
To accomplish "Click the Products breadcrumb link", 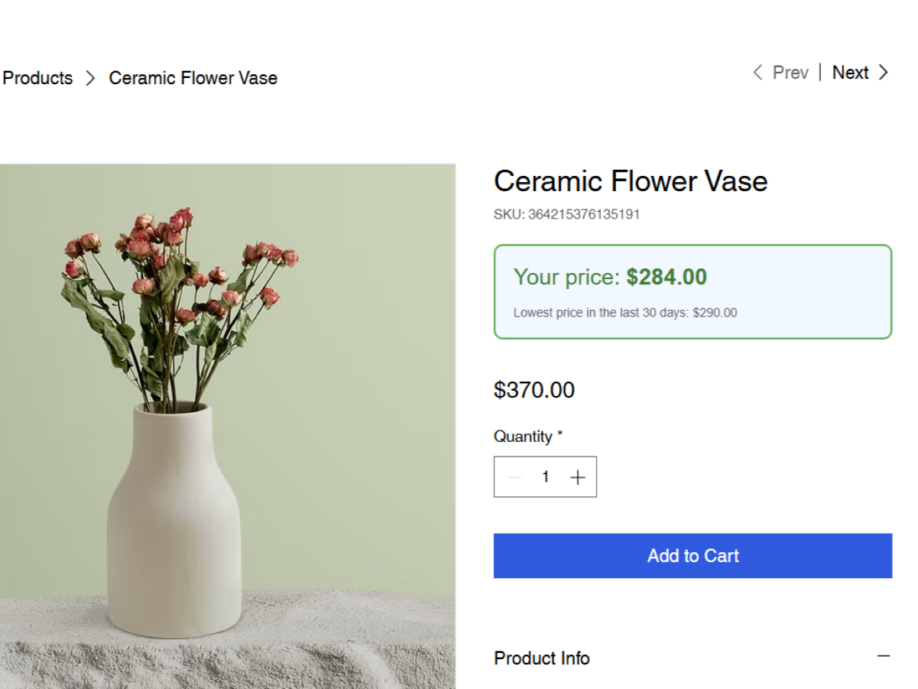I will click(37, 78).
